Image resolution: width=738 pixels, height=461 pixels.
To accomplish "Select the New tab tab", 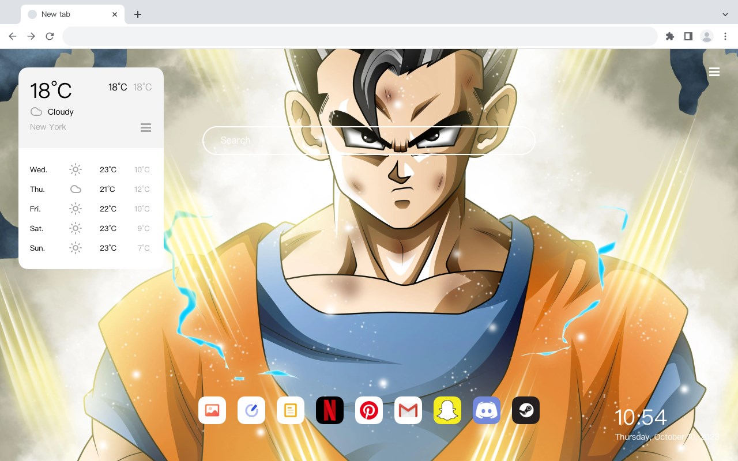I will 73,14.
